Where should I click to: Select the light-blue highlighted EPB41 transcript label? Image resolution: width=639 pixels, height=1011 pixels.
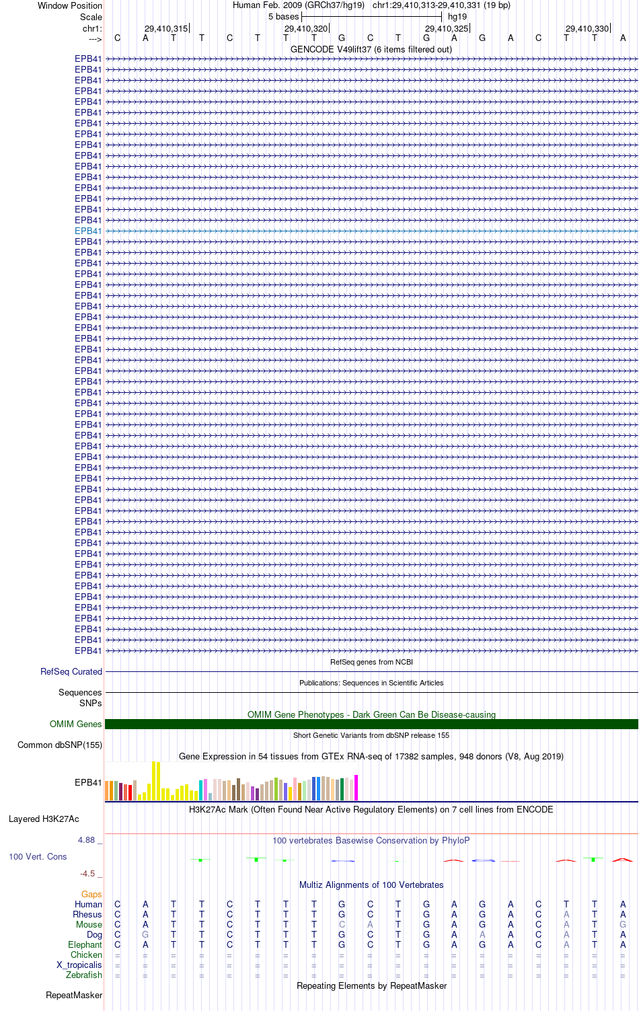coord(88,231)
